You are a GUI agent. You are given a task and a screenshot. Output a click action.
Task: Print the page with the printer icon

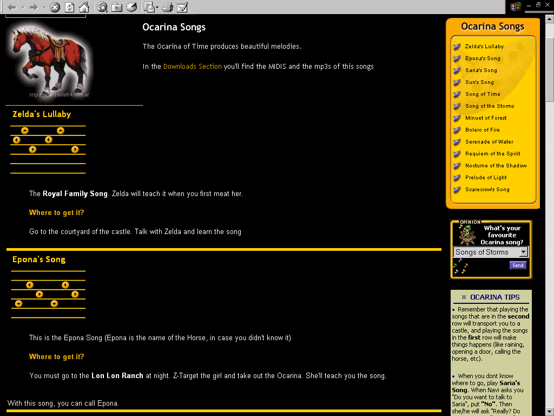click(168, 7)
